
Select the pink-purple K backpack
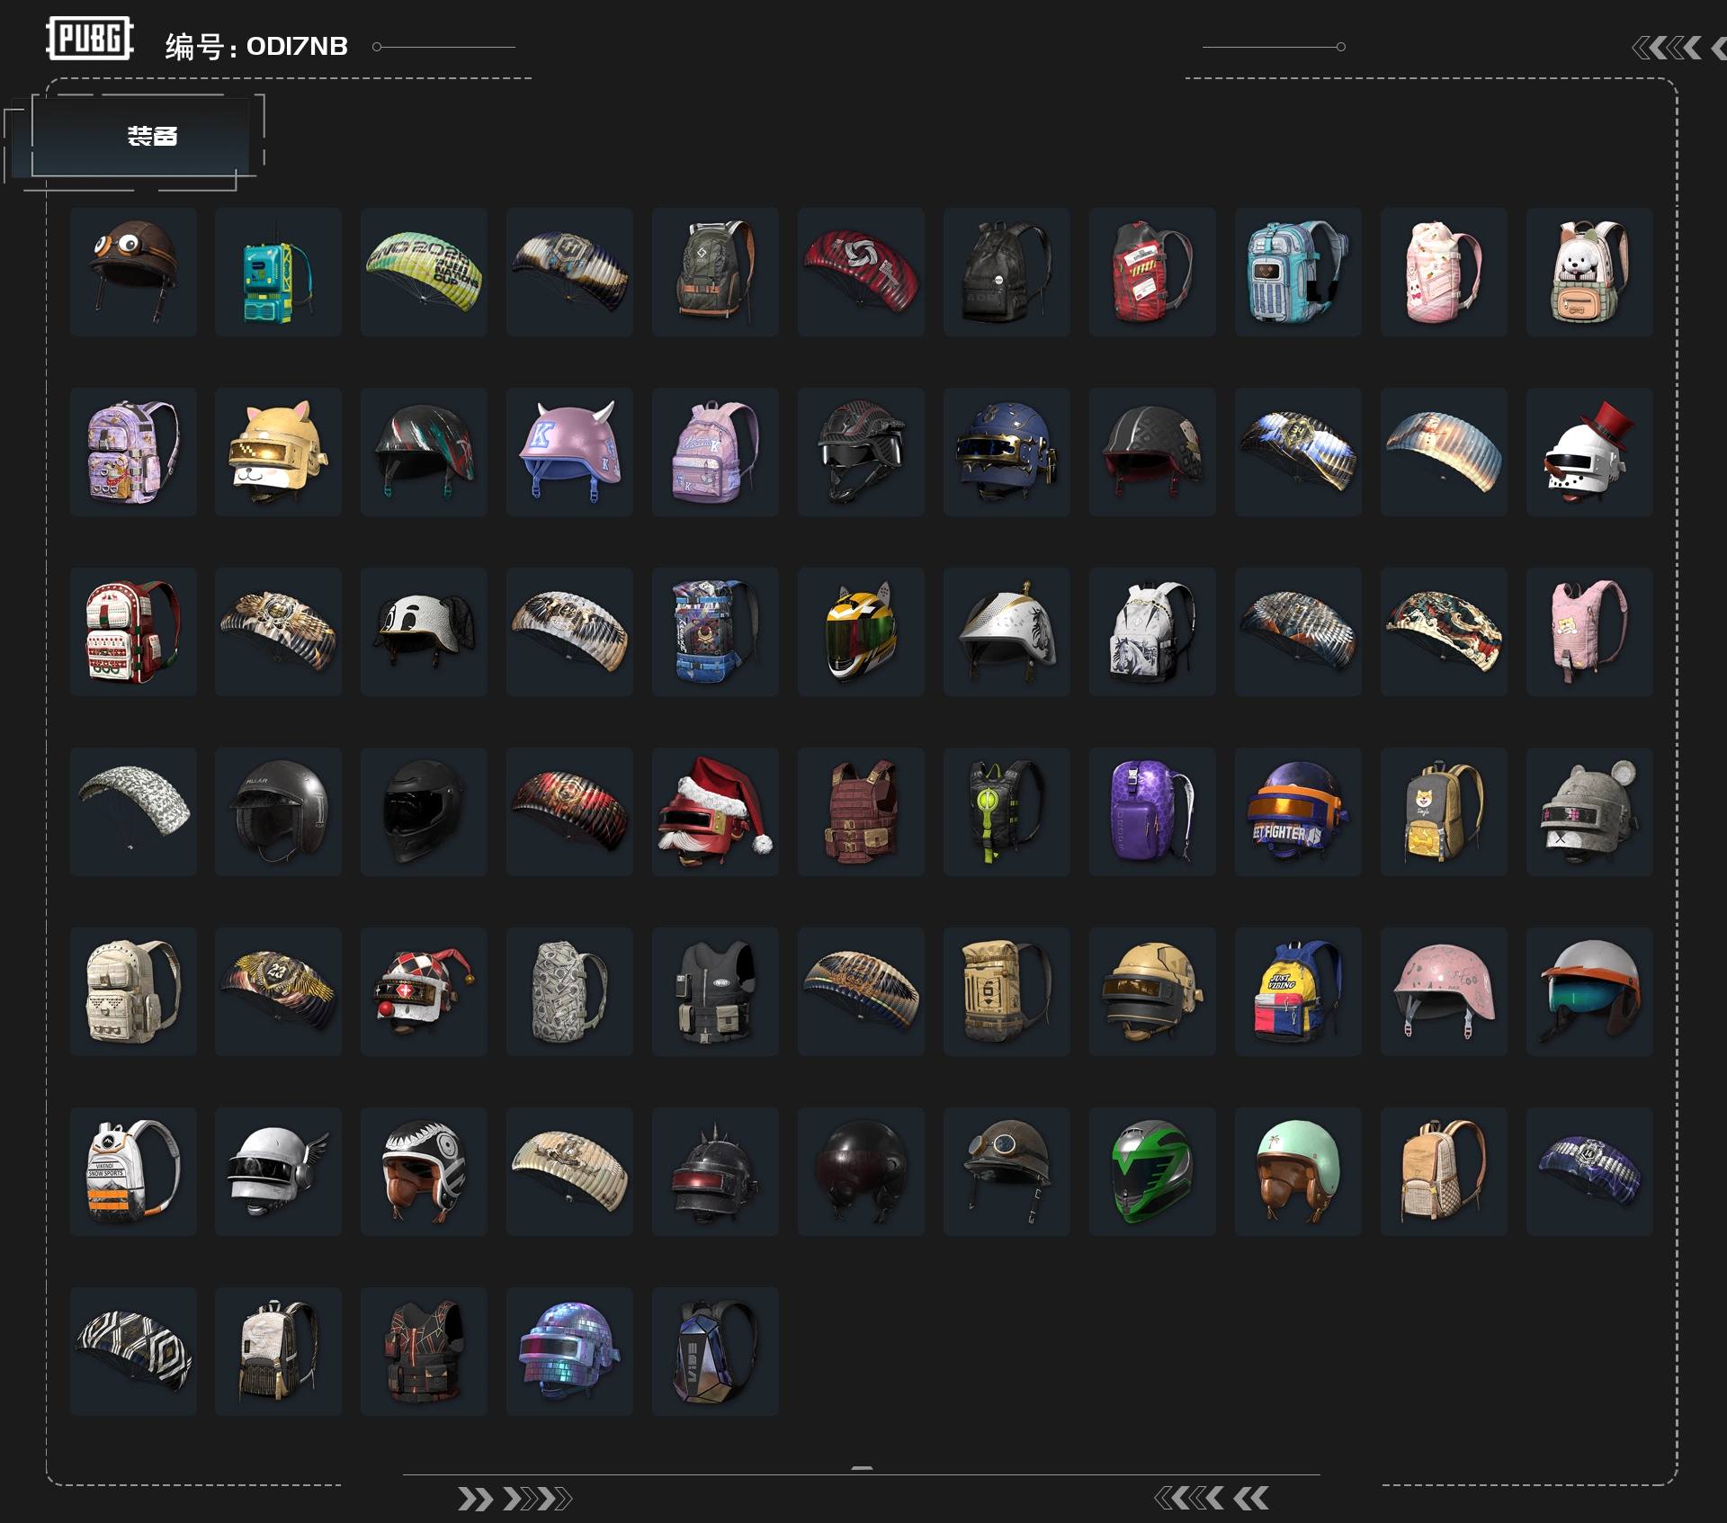pos(715,452)
